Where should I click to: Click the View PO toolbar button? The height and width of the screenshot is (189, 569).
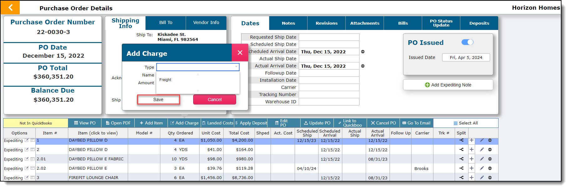coord(85,123)
